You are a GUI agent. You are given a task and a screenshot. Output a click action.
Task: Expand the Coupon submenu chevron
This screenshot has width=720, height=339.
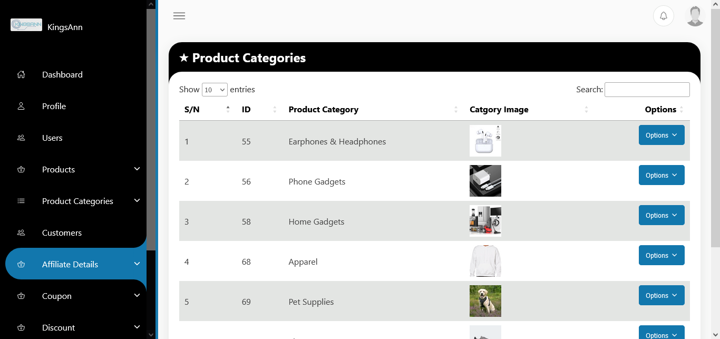(137, 295)
